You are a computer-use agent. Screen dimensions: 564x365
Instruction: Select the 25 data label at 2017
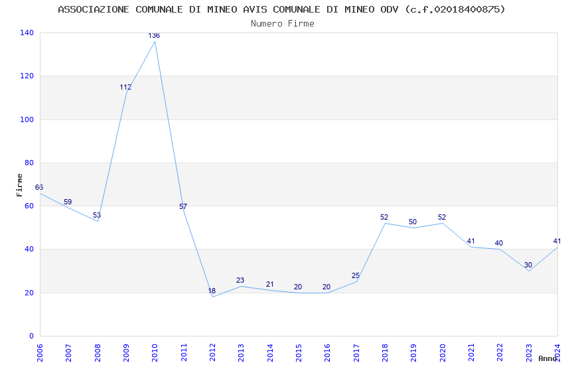click(356, 276)
